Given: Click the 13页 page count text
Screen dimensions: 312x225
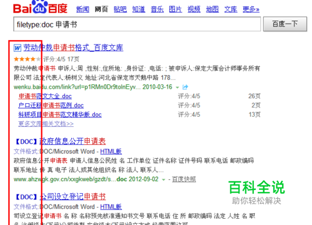Looking at the screenshot, I should point(255,114).
